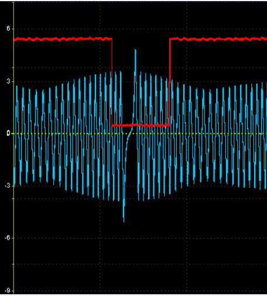Image resolution: width=267 pixels, height=296 pixels.
Task: Click the horizontal dotted grid line at -6
Action: point(141,238)
